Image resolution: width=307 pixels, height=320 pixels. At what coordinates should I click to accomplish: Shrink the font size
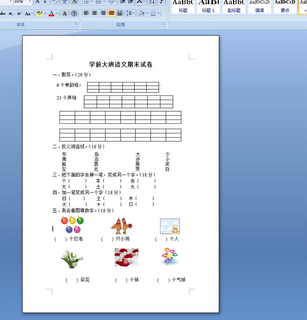pos(45,2)
